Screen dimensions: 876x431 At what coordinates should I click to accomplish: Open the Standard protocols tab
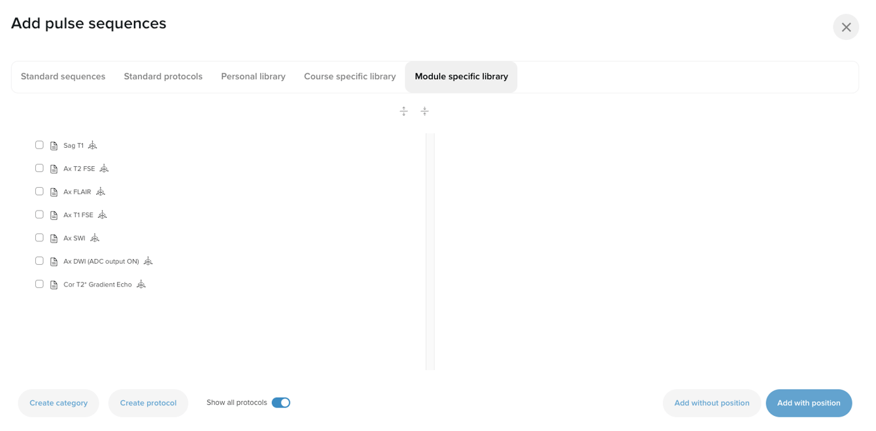(163, 77)
